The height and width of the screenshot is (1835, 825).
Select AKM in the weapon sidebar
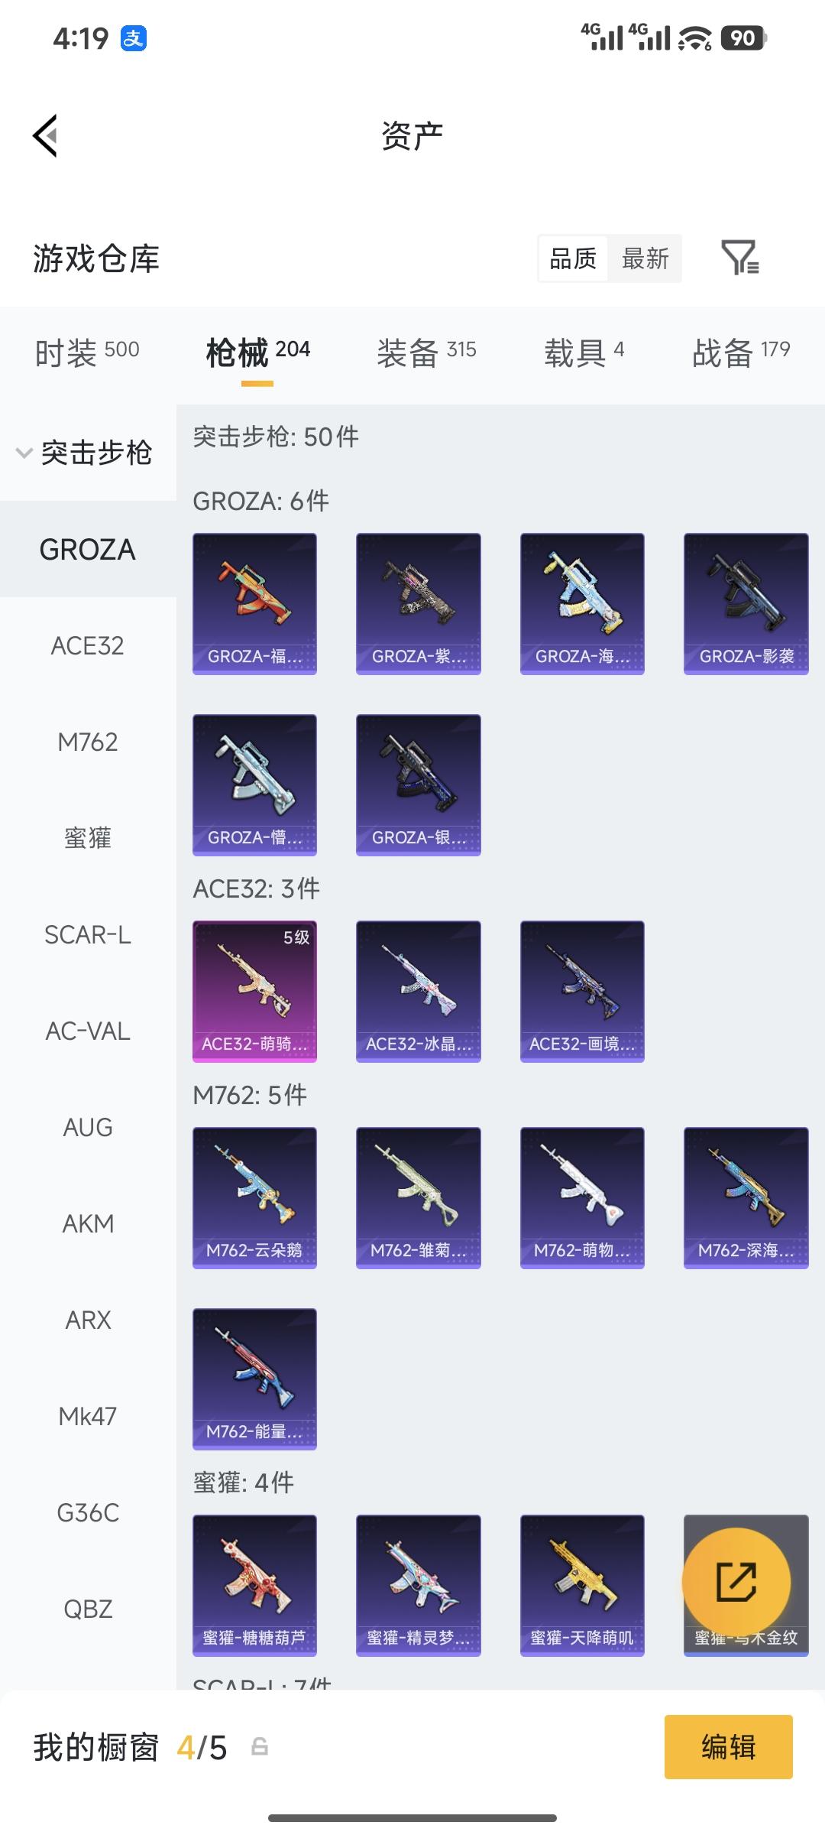click(88, 1224)
